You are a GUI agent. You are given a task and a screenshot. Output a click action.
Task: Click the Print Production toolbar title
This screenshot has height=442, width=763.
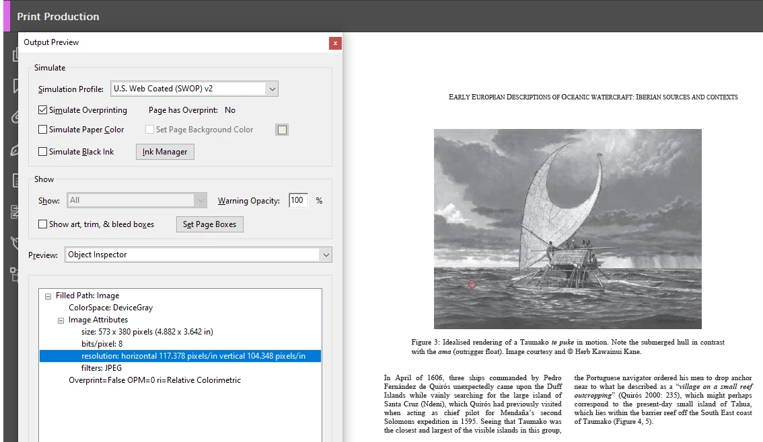point(58,17)
